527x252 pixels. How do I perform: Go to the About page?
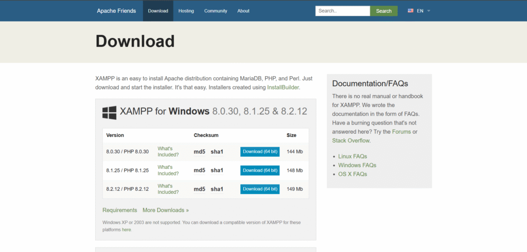pyautogui.click(x=243, y=11)
